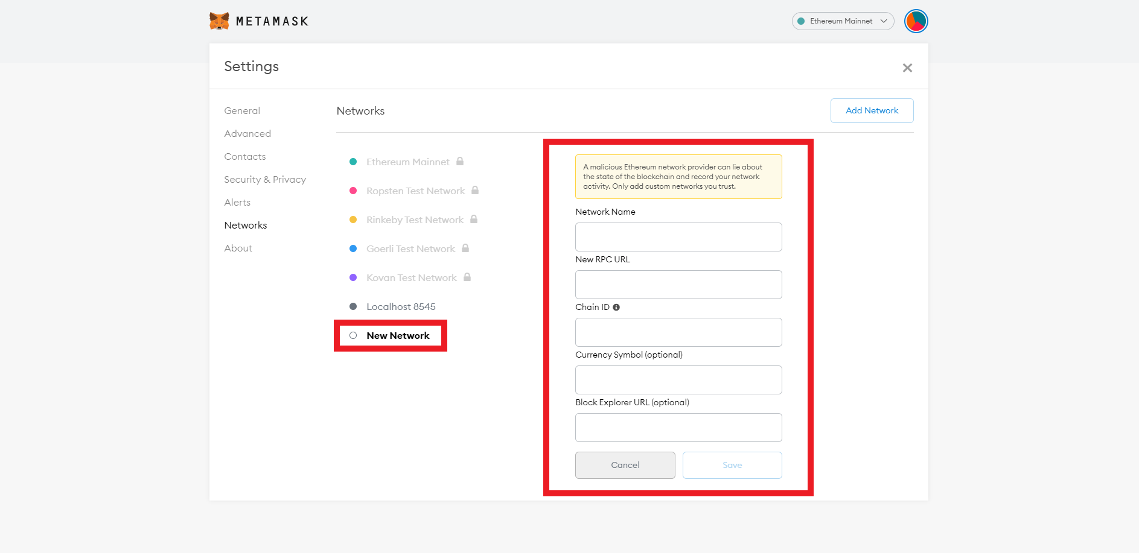Select Ethereum Mainnet in the networks list

tap(407, 162)
